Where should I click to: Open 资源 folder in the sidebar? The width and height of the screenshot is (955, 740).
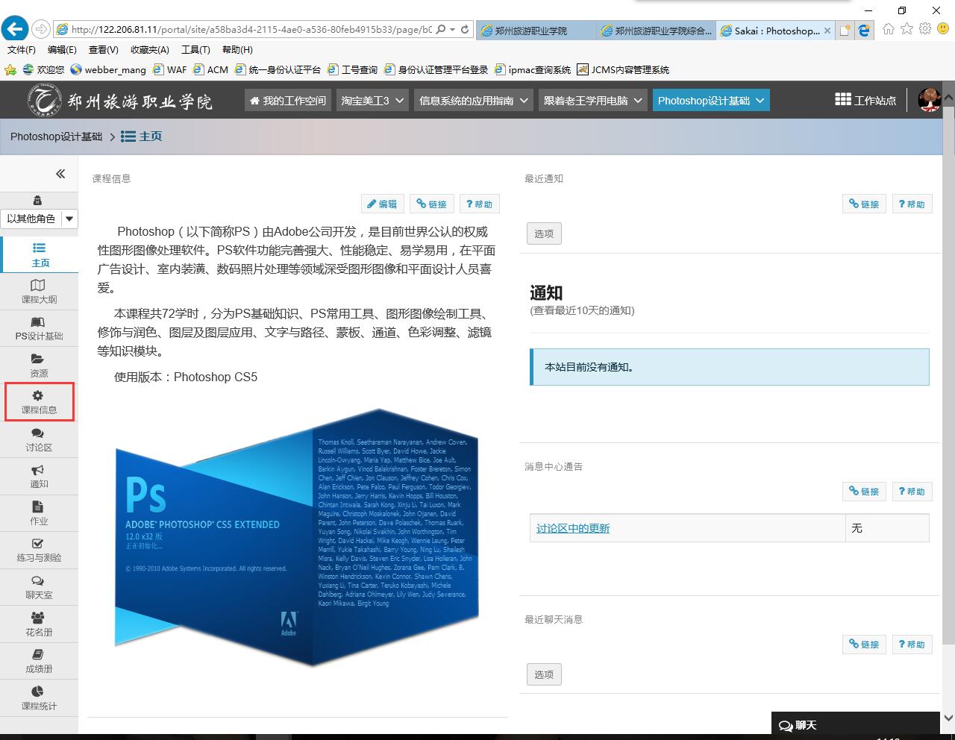tap(39, 366)
